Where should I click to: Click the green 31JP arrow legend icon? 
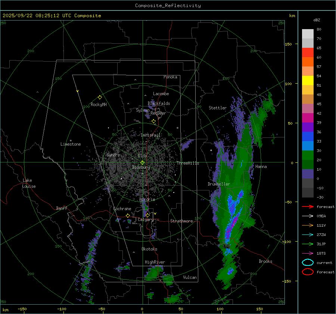[x=307, y=244]
